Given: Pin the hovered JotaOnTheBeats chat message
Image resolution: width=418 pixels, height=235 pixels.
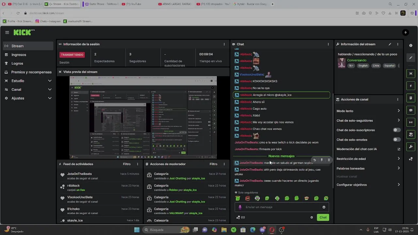Looking at the screenshot, I should tap(322, 160).
